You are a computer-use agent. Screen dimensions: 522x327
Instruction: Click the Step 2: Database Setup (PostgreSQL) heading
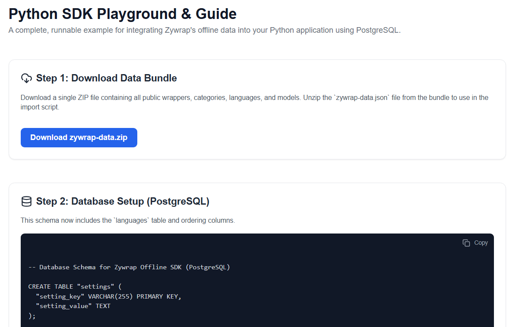pos(123,201)
